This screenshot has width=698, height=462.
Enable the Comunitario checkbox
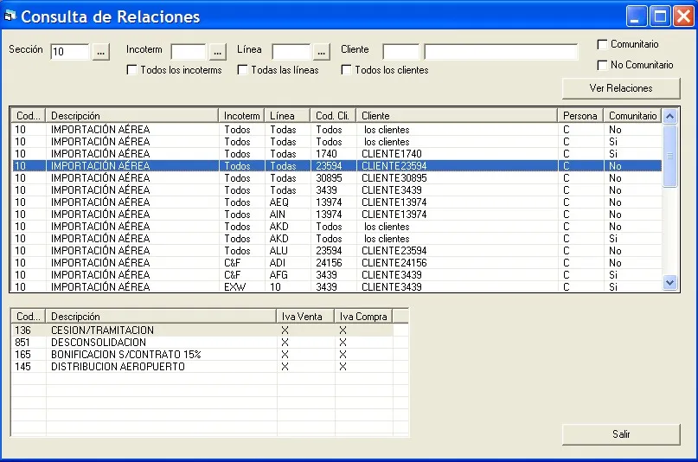pyautogui.click(x=602, y=44)
